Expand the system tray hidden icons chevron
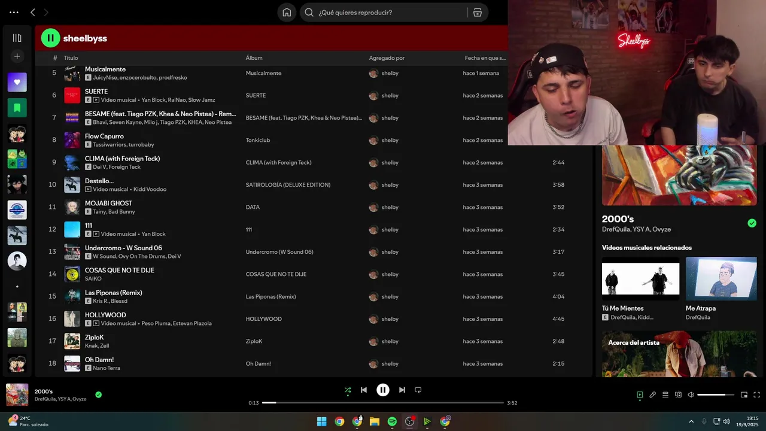 [691, 421]
